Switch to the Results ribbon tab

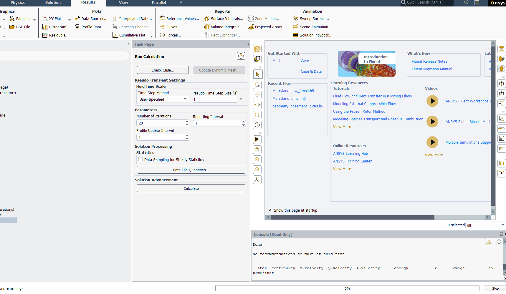pos(88,3)
